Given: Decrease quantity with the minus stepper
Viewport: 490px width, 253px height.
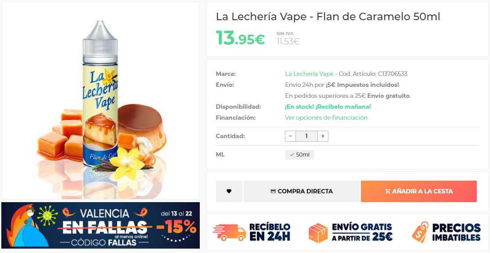Looking at the screenshot, I should (290, 136).
